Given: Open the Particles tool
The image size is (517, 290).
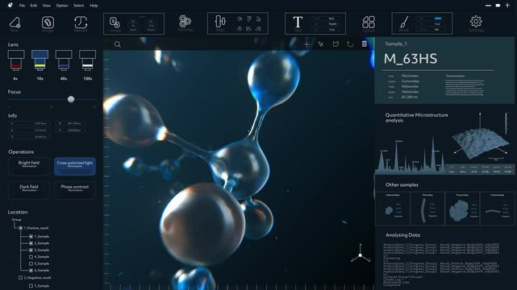Looking at the screenshot, I should pyautogui.click(x=185, y=22).
